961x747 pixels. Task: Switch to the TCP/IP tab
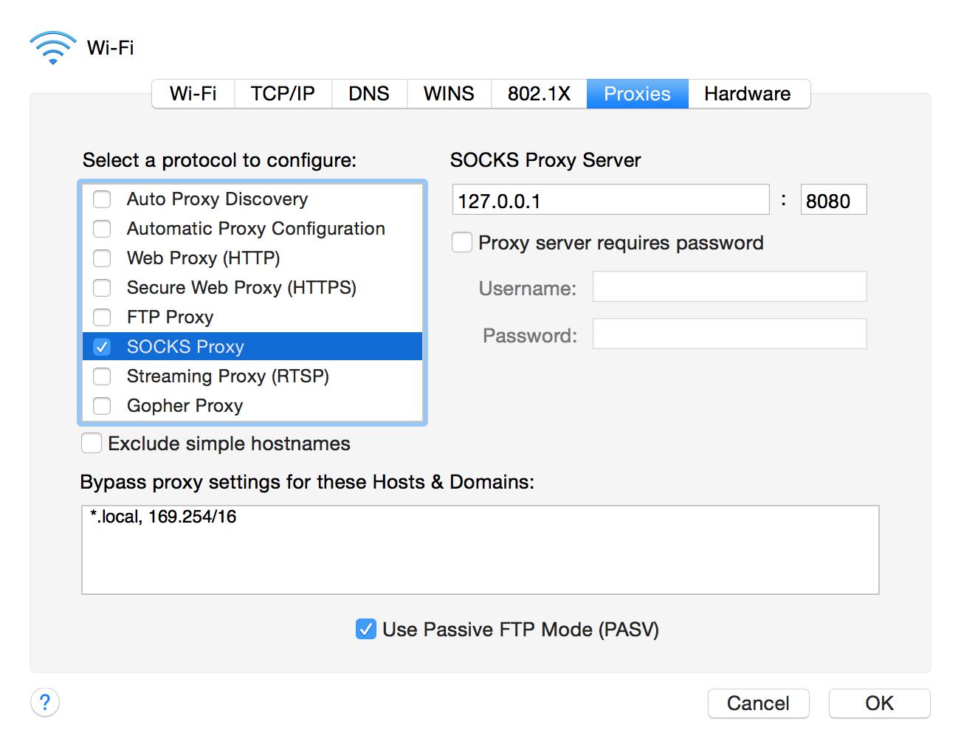(283, 94)
